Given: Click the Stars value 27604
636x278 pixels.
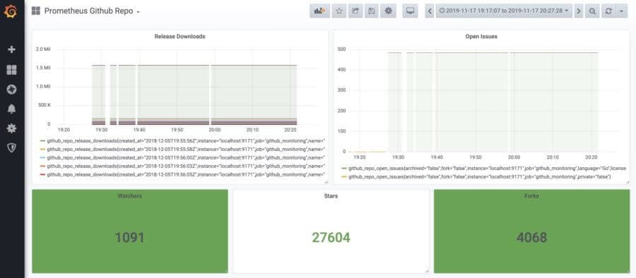Looking at the screenshot, I should coord(331,238).
